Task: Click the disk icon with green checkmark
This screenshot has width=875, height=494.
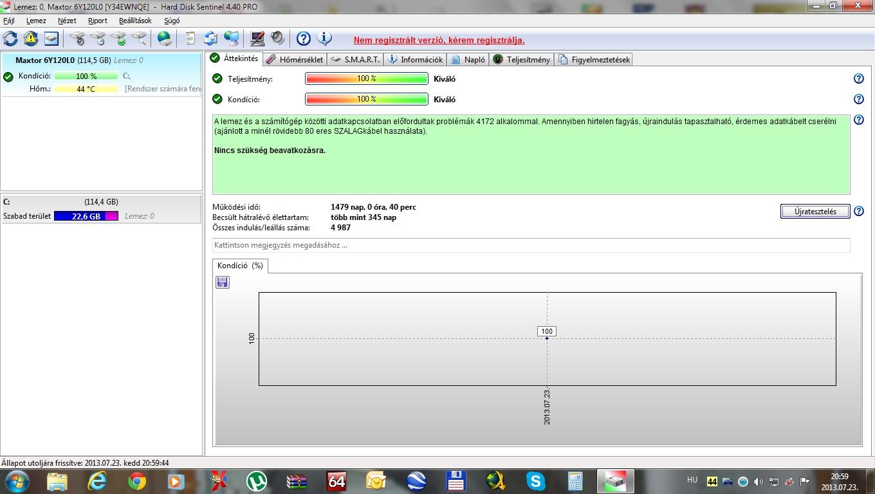Action: pyautogui.click(x=118, y=39)
